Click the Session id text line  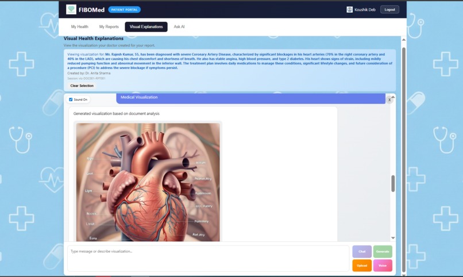(x=86, y=79)
